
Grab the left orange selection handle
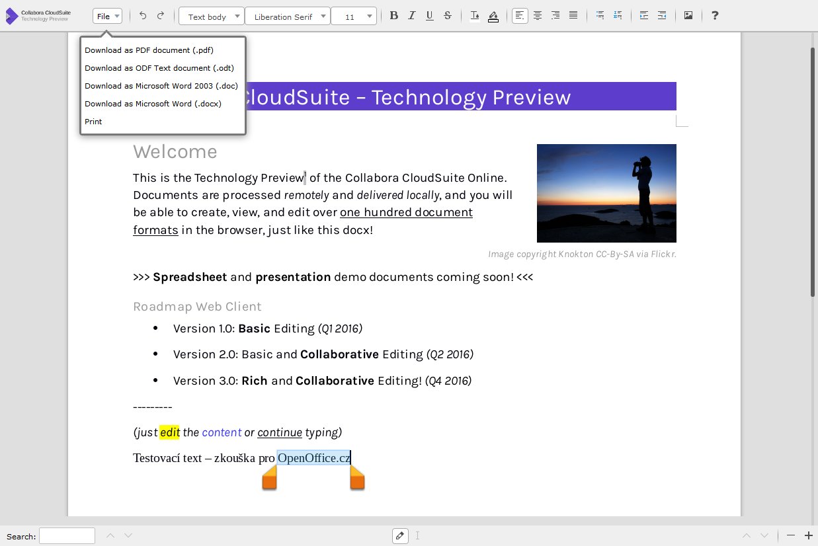[269, 477]
